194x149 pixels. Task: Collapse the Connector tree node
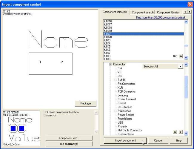110,64
